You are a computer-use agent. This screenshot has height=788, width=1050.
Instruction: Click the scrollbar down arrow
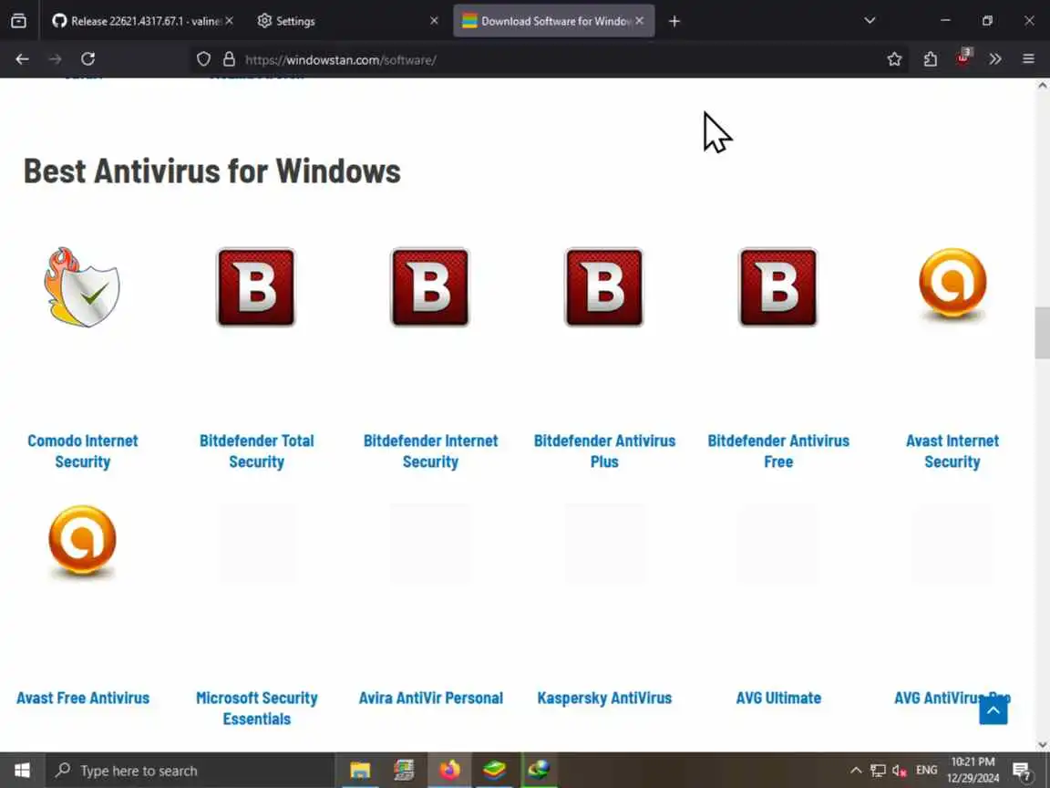click(1042, 744)
